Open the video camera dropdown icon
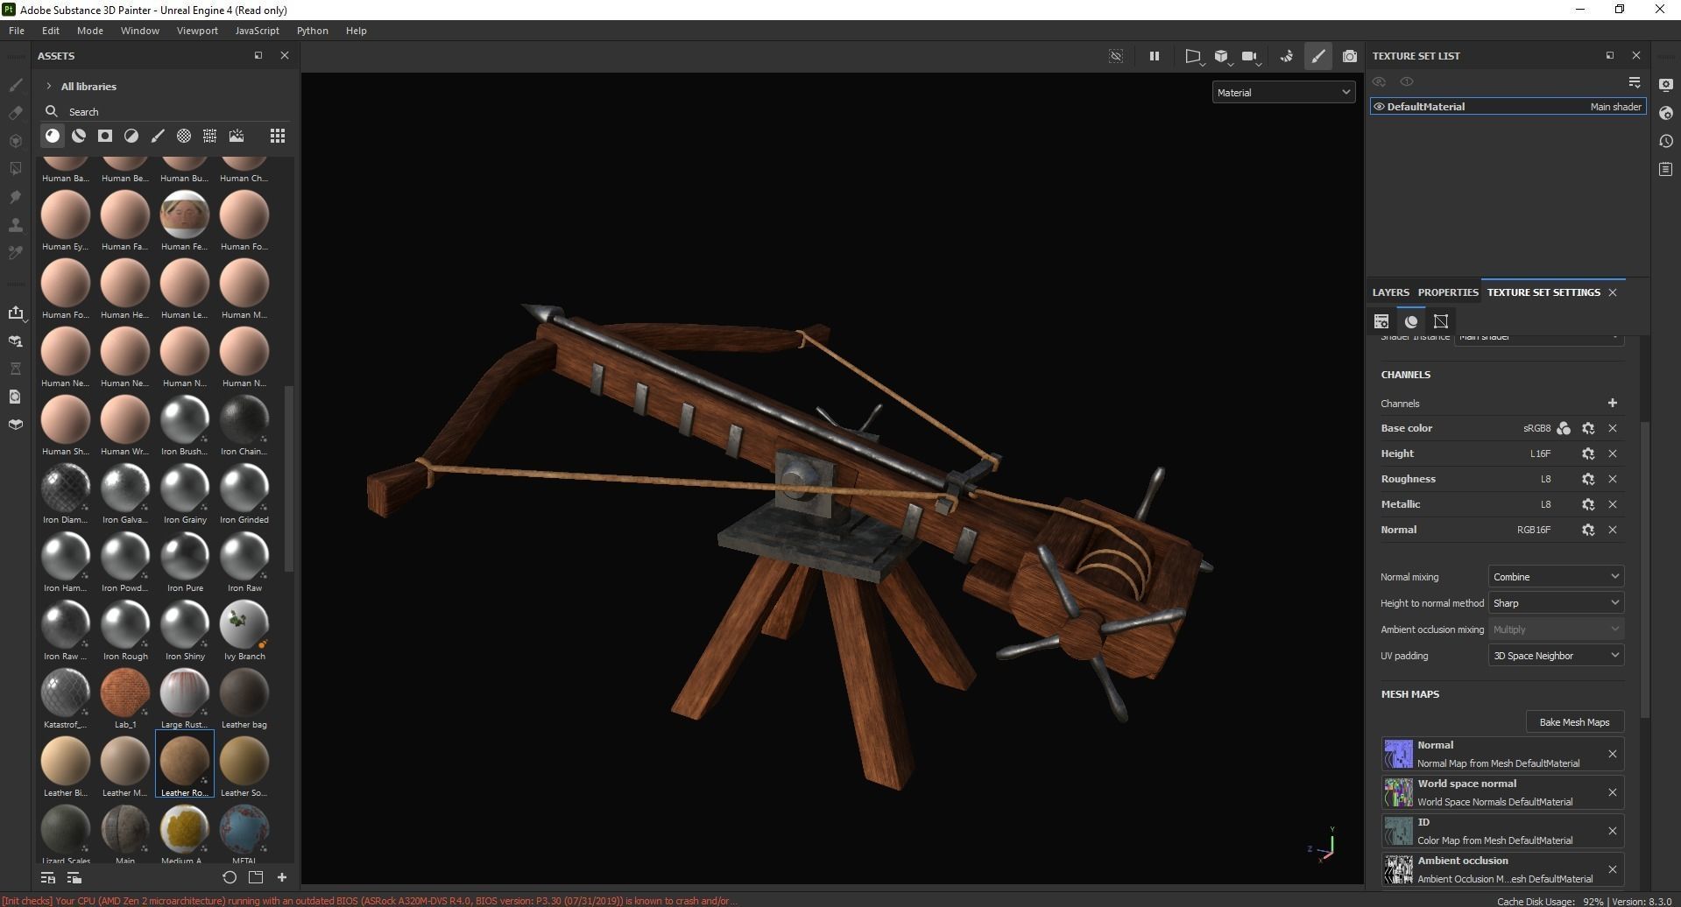1681x907 pixels. [x=1252, y=57]
